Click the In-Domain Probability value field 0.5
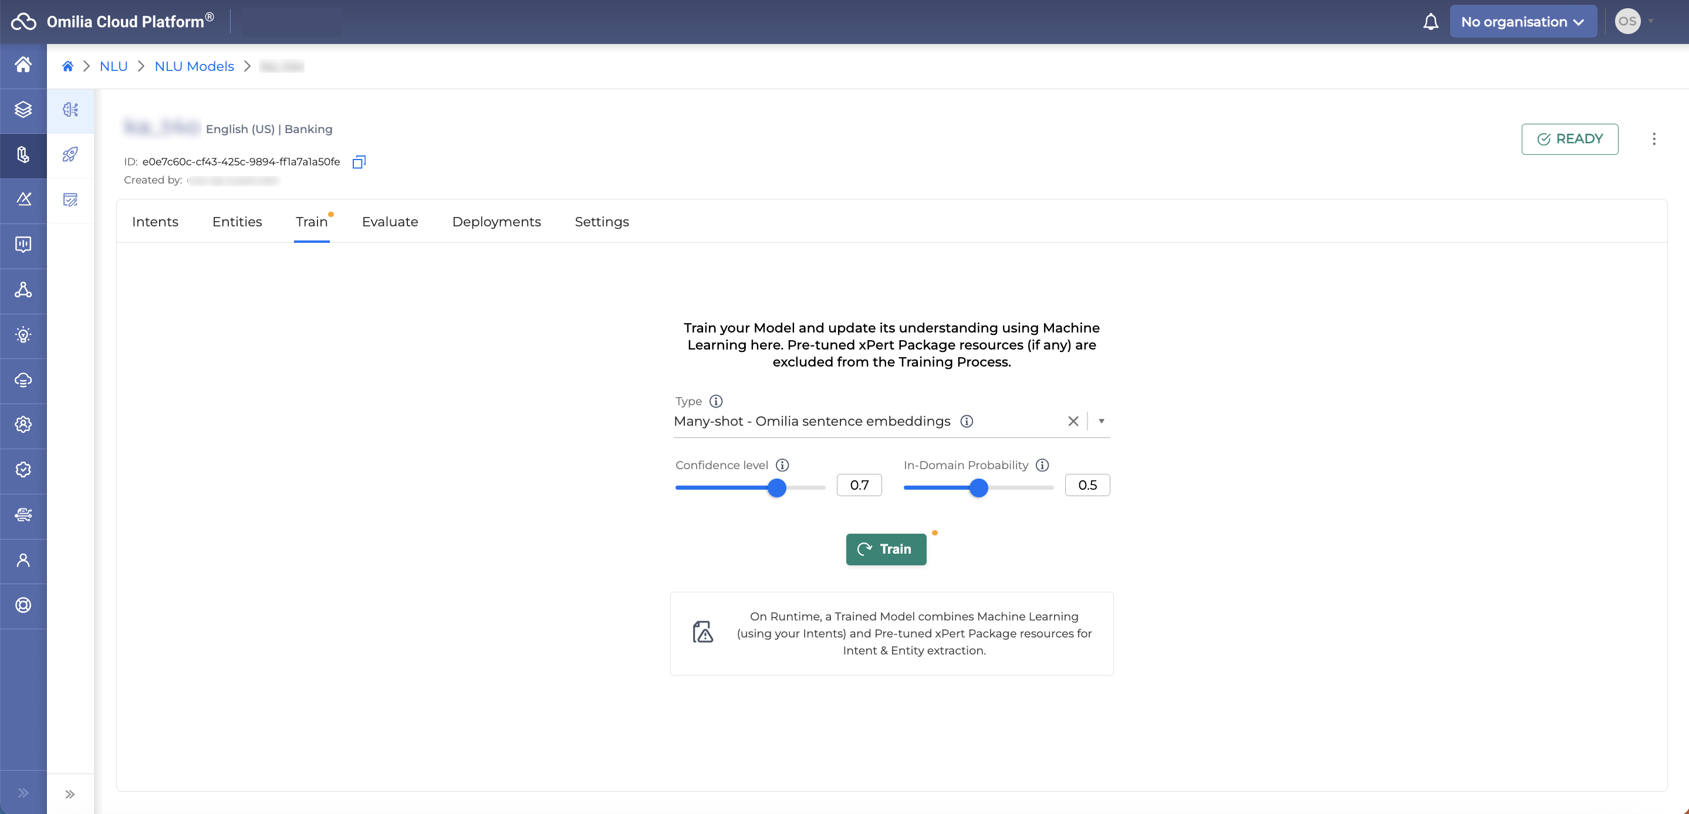Viewport: 1689px width, 814px height. (1087, 485)
